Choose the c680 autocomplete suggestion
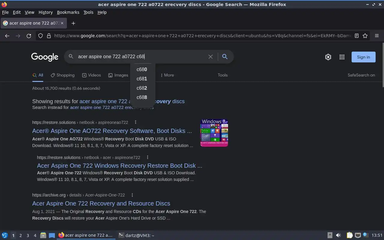The width and height of the screenshot is (384, 240). pyautogui.click(x=142, y=69)
